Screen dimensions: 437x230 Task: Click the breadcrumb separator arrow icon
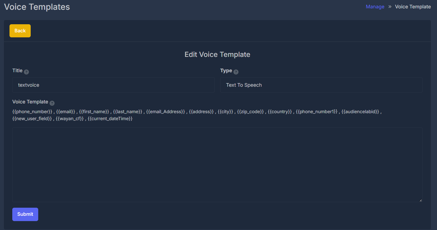pyautogui.click(x=390, y=6)
